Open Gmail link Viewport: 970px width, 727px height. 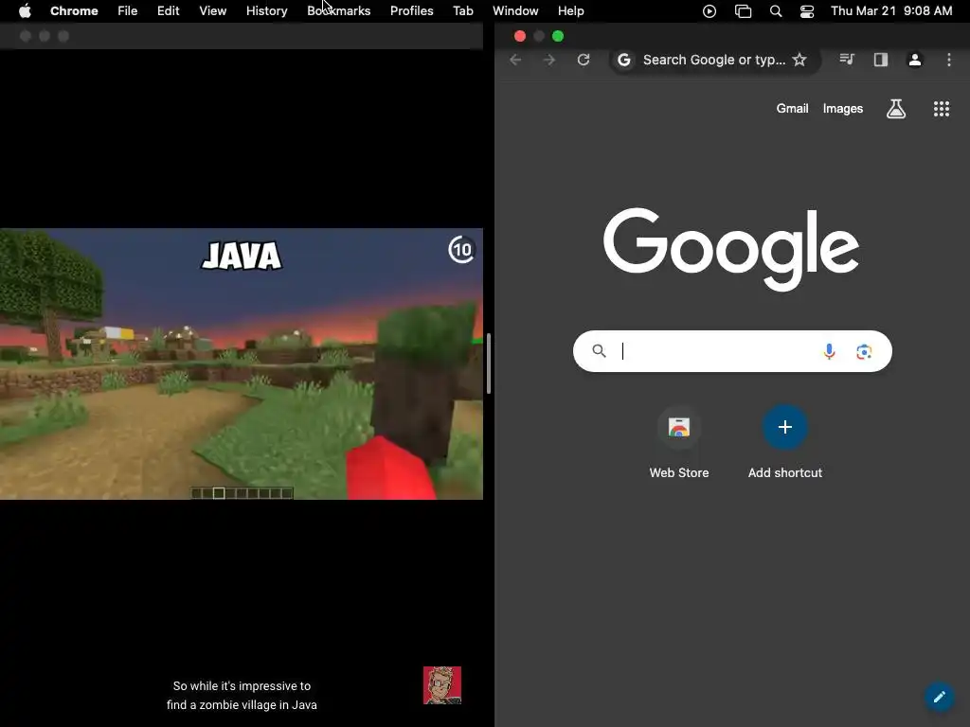tap(793, 109)
